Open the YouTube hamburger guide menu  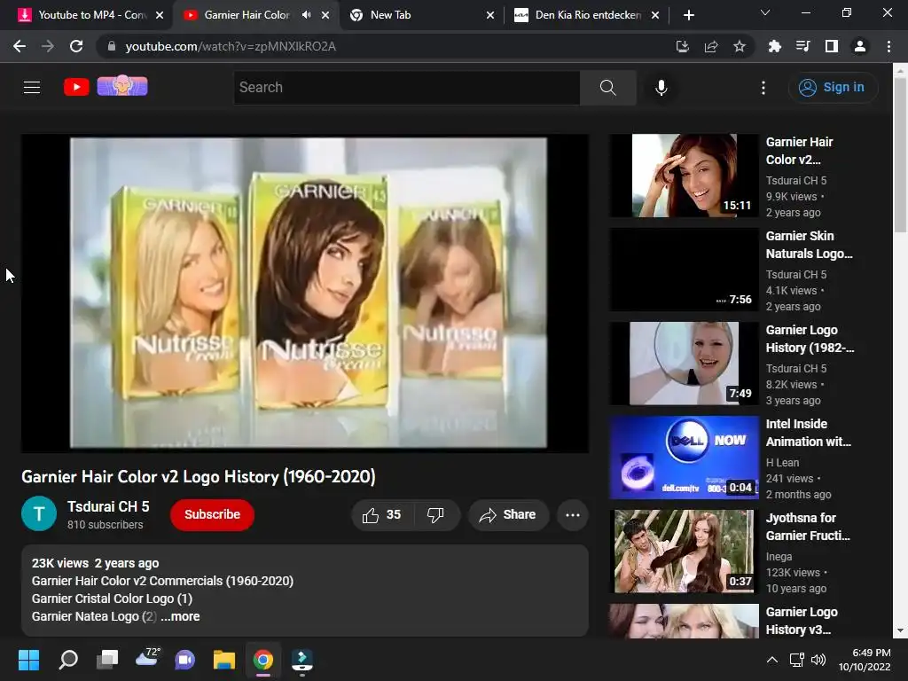pos(32,88)
